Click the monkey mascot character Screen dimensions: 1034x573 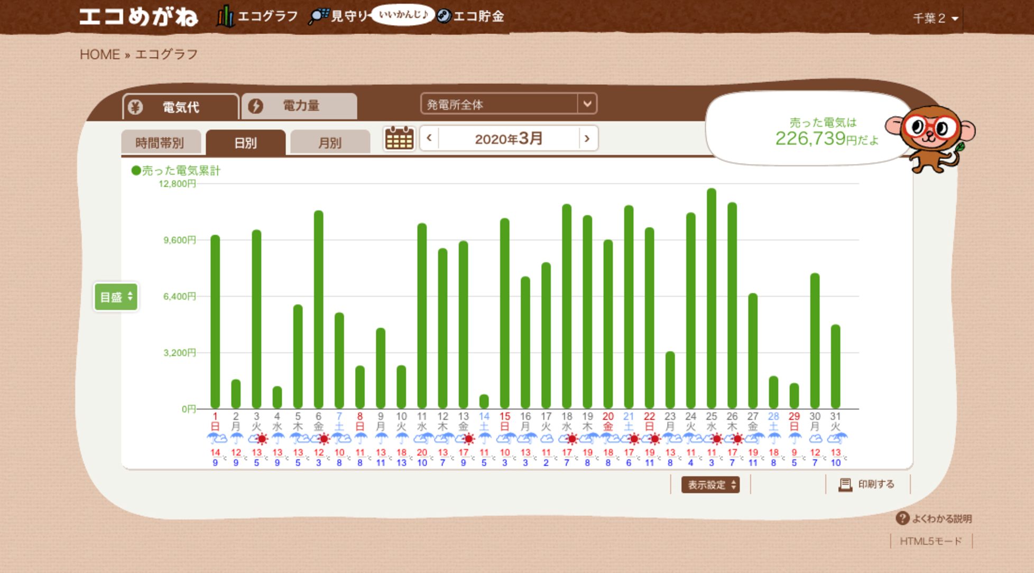pos(931,138)
